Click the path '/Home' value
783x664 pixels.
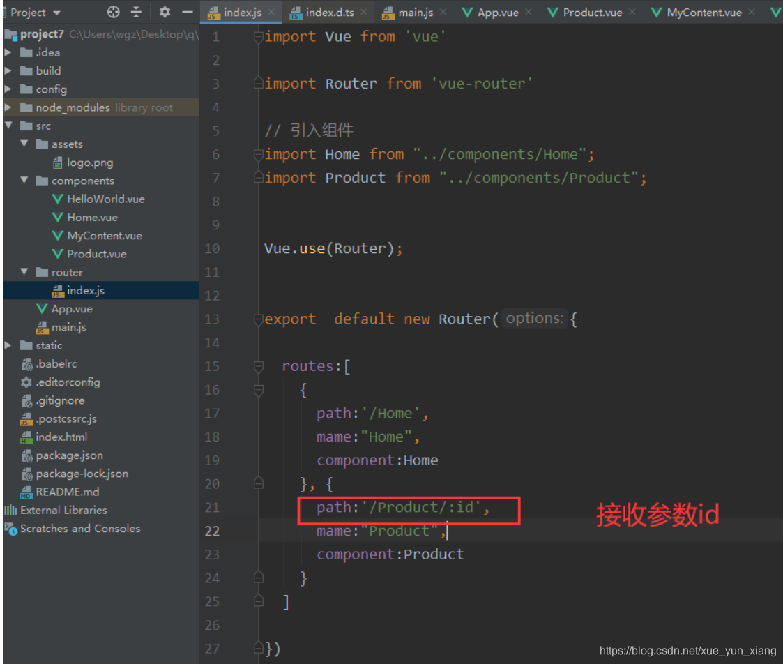tap(391, 413)
